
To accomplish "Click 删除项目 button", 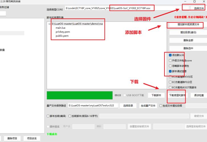I will [x=12, y=138].
